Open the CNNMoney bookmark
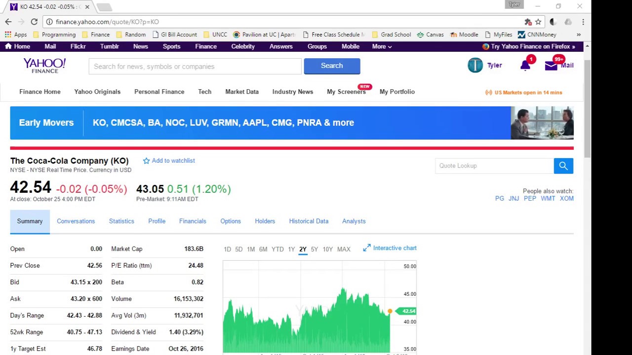632x355 pixels. point(537,35)
